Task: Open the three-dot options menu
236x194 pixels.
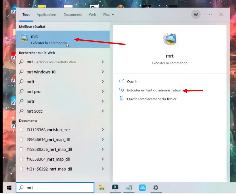Action: [x=209, y=15]
